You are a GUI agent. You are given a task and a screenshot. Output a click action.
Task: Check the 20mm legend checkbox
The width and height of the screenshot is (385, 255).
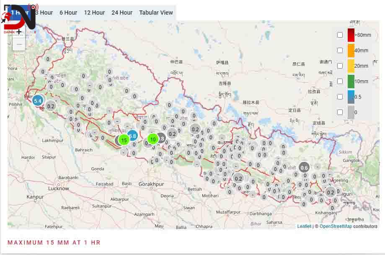coord(340,66)
